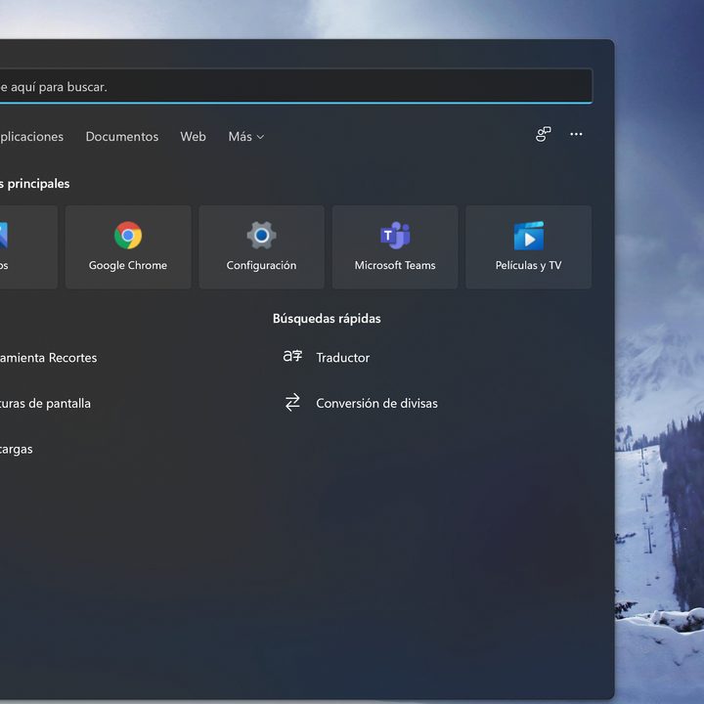Open the Descargas recent item
Screen dimensions: 704x704
(x=17, y=449)
